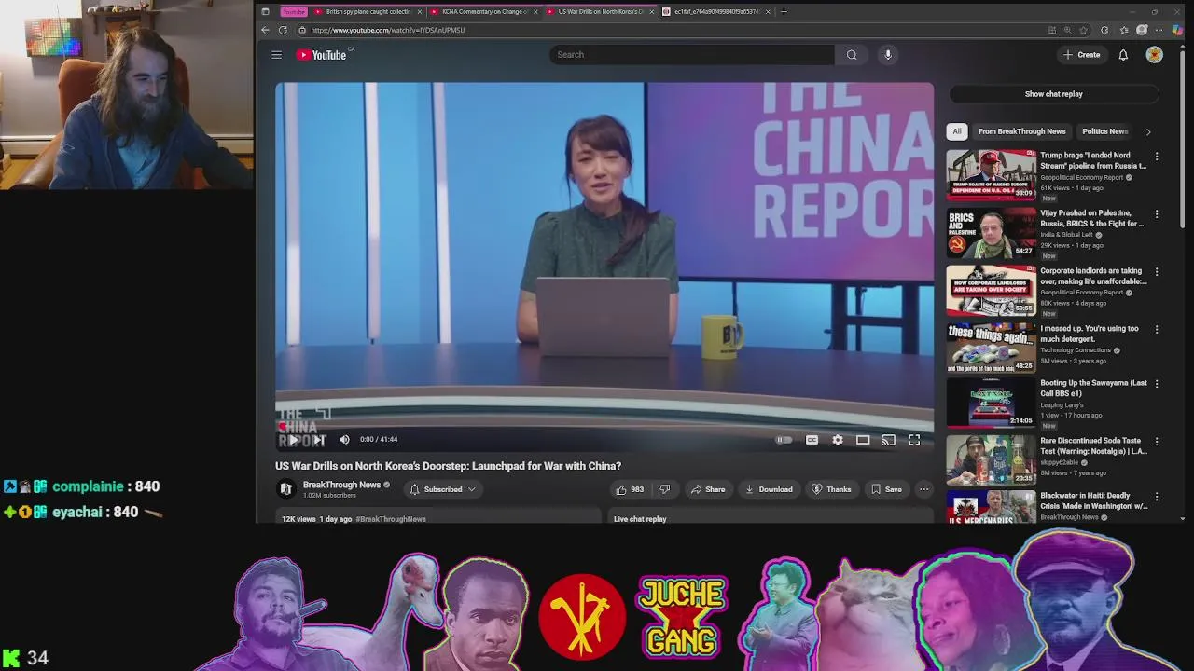
Task: Toggle closed captions CC button
Action: pos(812,440)
